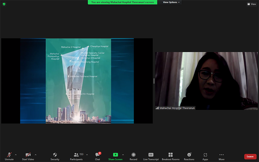Click the Hua-Hin Hospital label on slide
The width and height of the screenshot is (259, 162).
coord(82,94)
